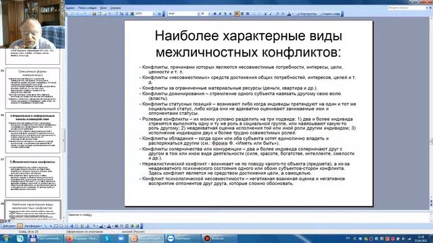The width and height of the screenshot is (433, 243).
Task: Align text left (highlighted button)
Action: pyautogui.click(x=237, y=13)
